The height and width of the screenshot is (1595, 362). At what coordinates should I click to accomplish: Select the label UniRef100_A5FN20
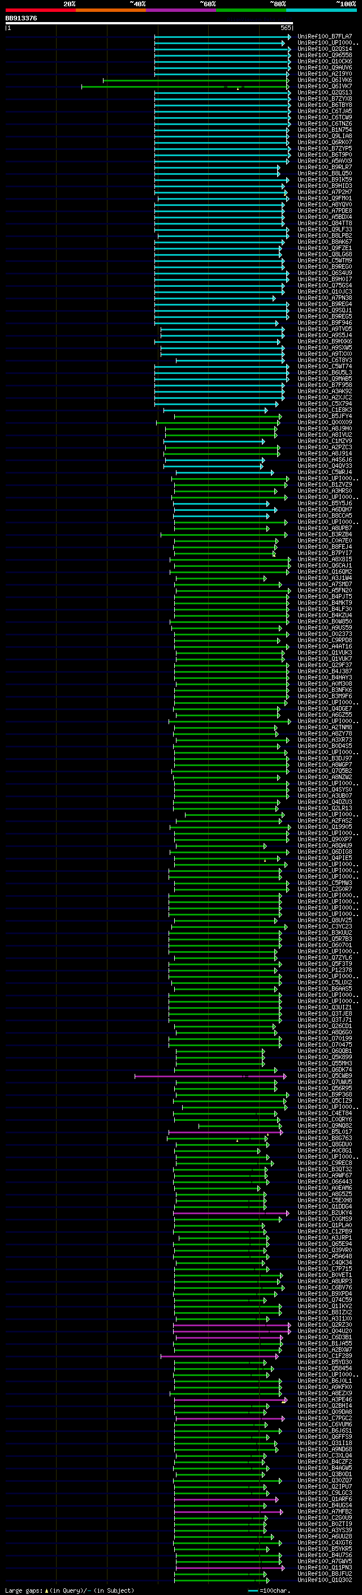[324, 590]
